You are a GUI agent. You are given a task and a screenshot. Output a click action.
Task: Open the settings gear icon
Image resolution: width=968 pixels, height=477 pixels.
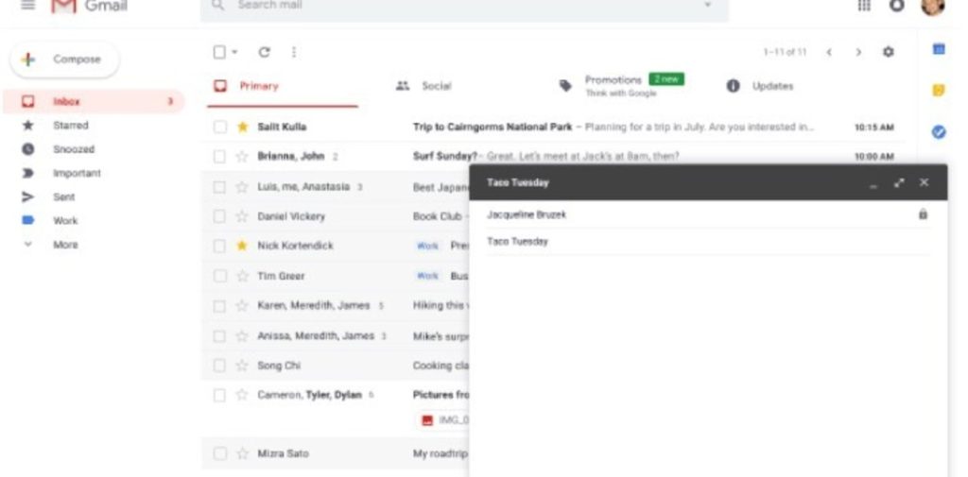click(x=888, y=52)
